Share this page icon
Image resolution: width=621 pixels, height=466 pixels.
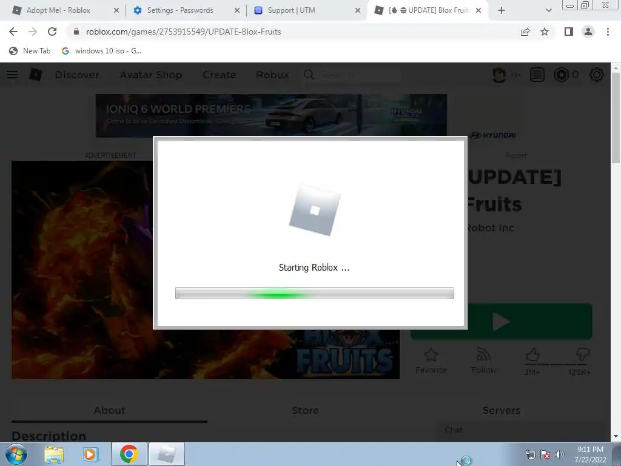coord(525,32)
